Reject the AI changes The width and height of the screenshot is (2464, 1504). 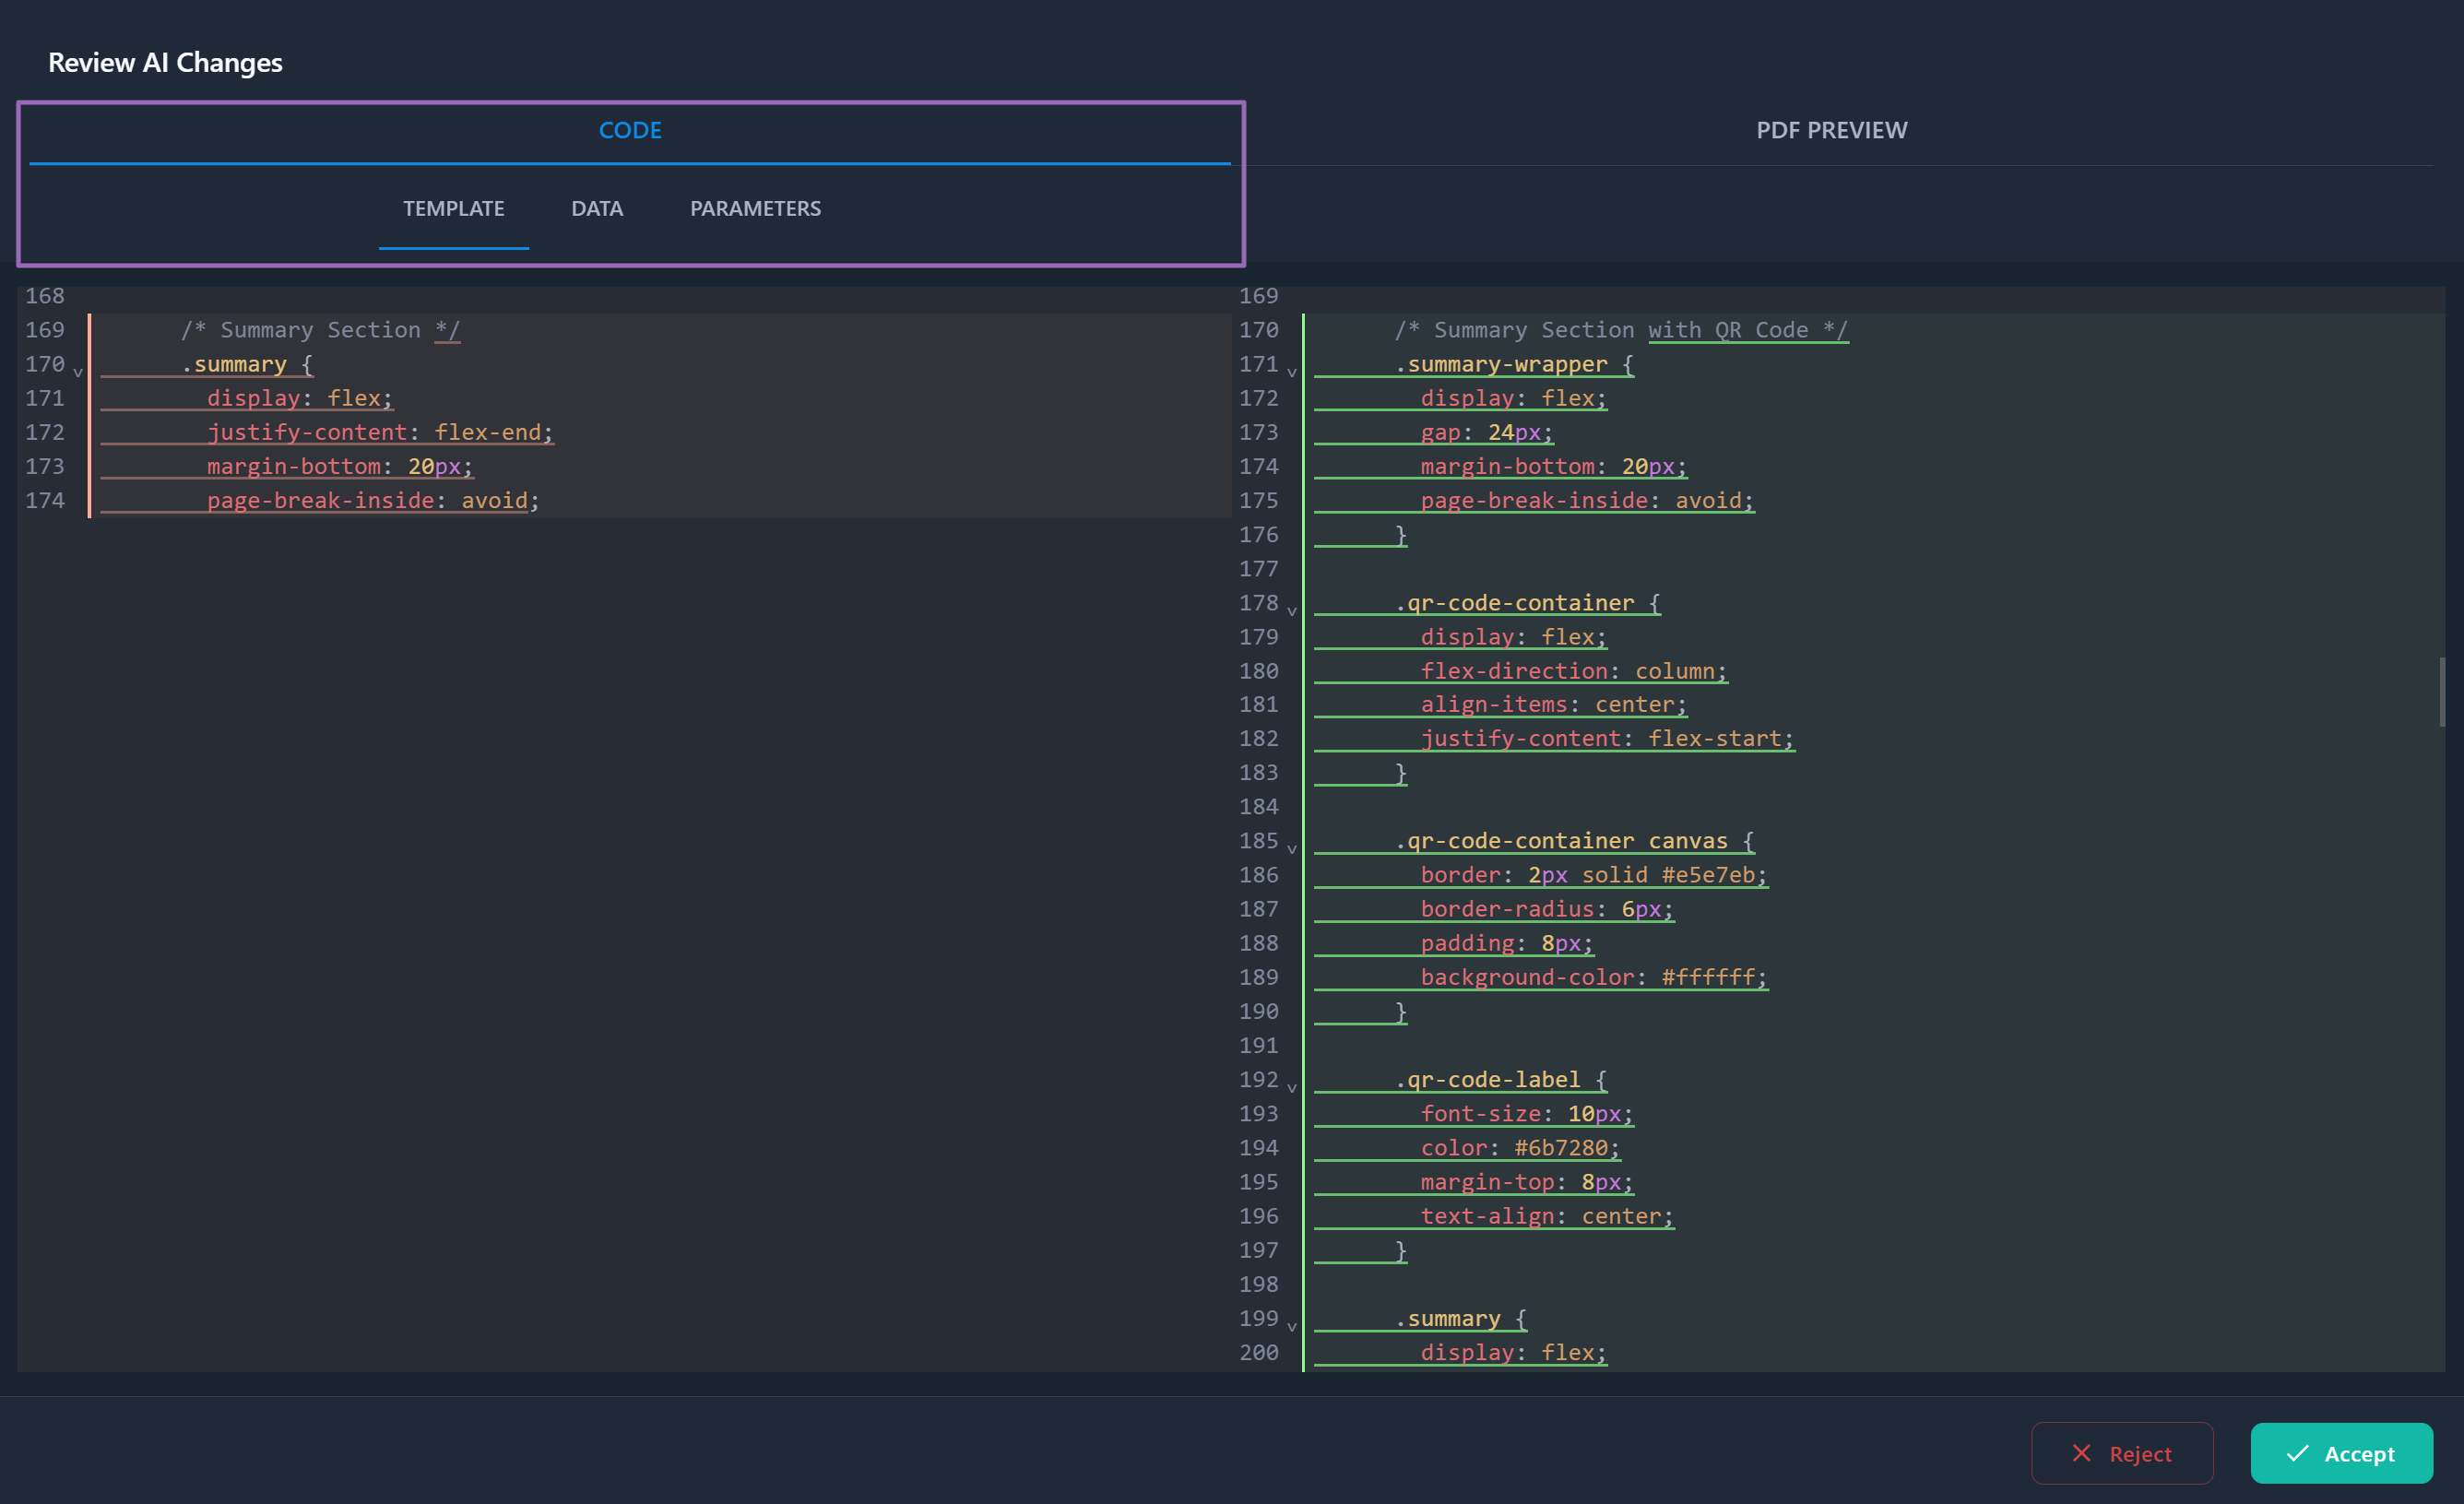(2123, 1453)
